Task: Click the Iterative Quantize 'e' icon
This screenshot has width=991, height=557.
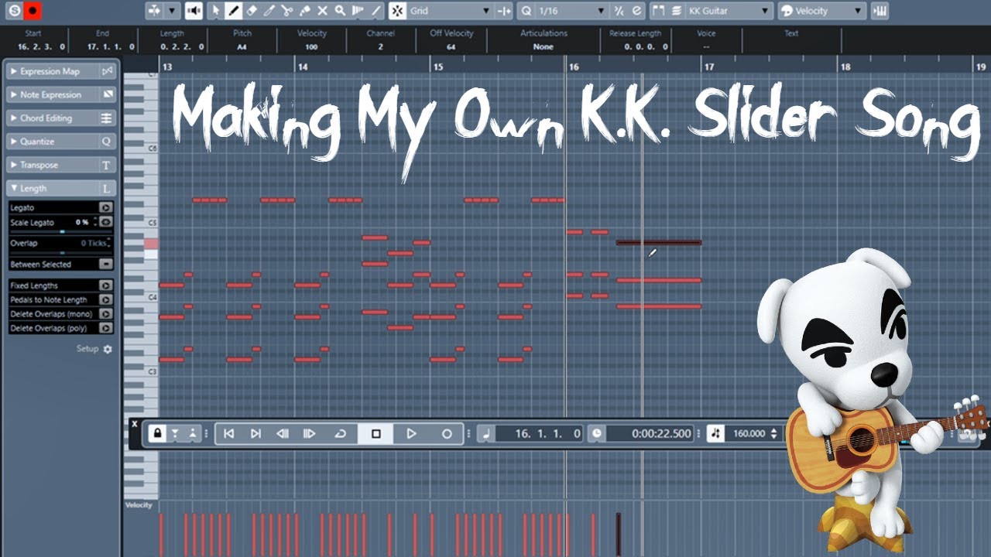Action: (636, 11)
